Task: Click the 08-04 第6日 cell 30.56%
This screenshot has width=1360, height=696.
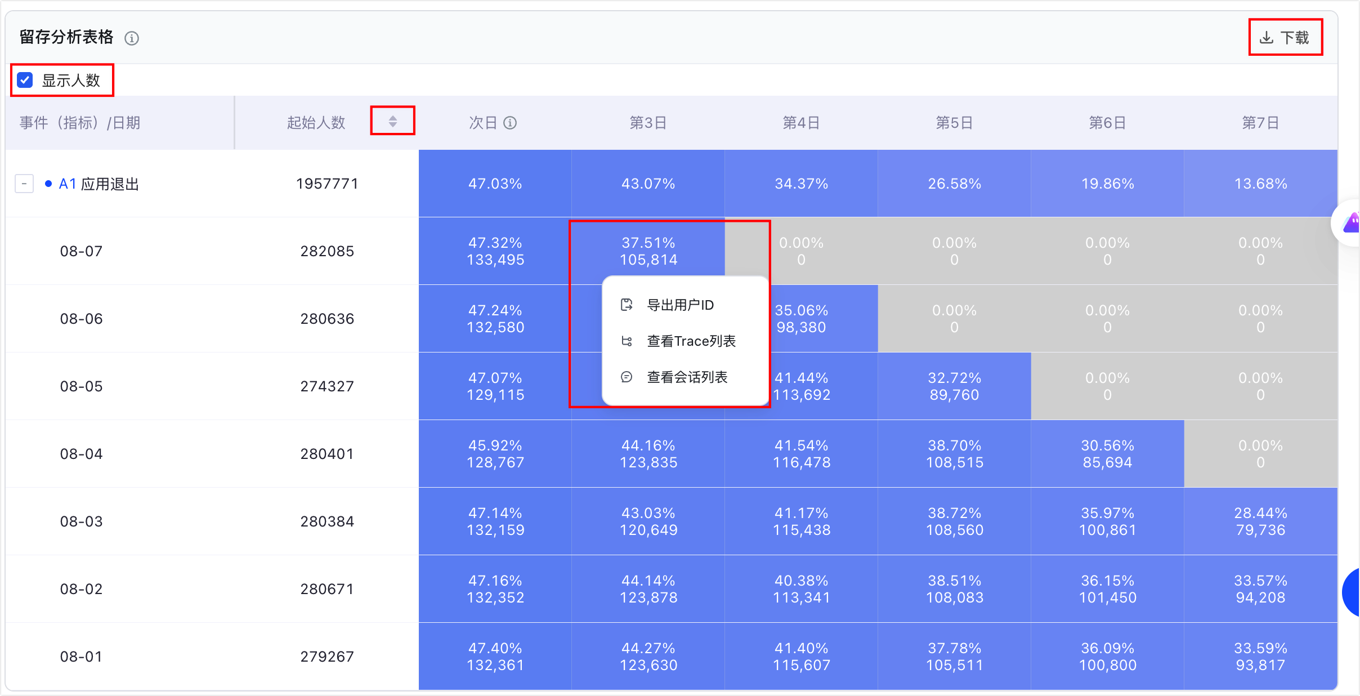Action: click(x=1107, y=454)
